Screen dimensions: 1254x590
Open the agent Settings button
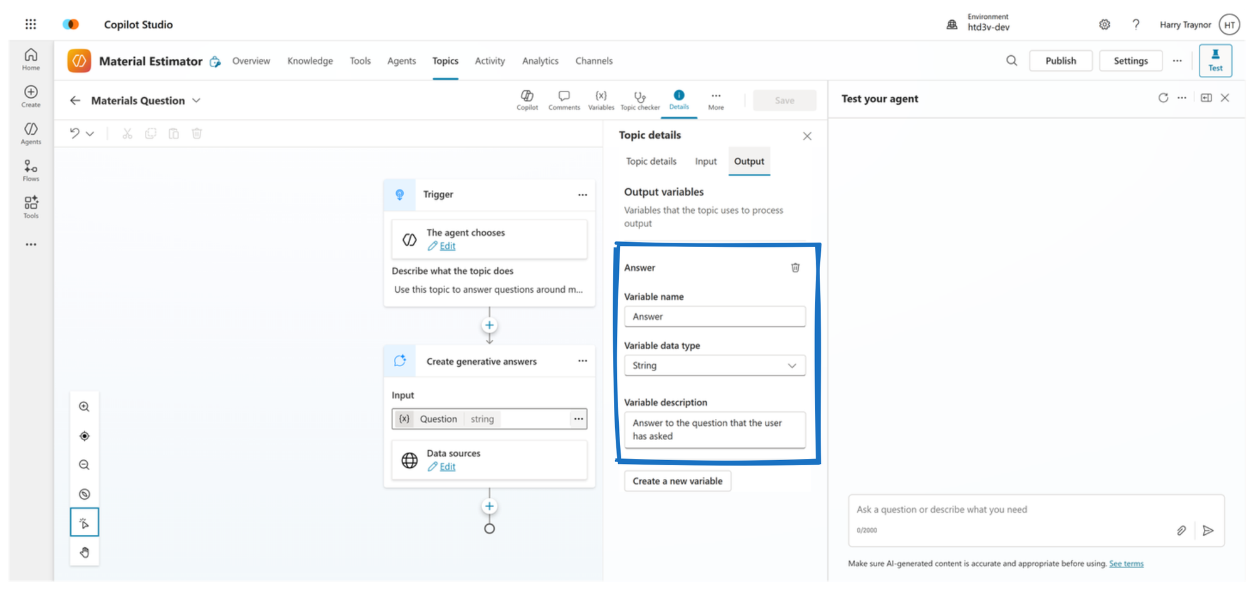tap(1130, 61)
